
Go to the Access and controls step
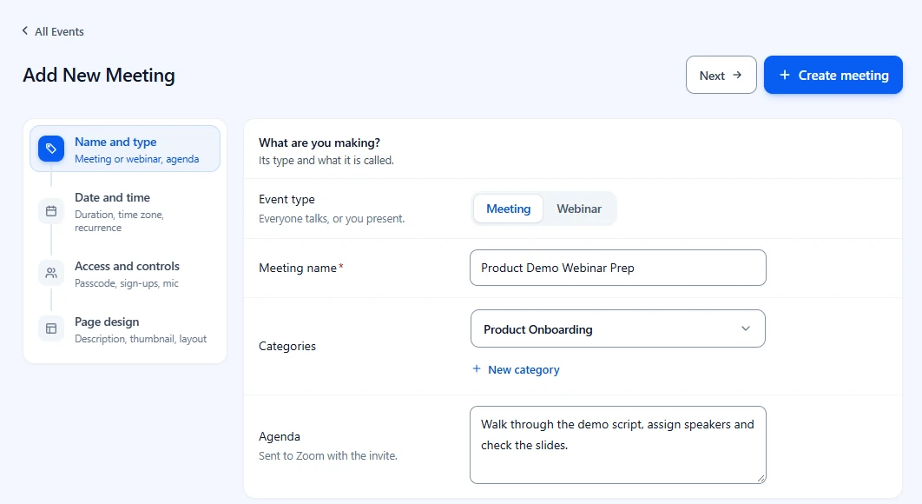pyautogui.click(x=125, y=274)
